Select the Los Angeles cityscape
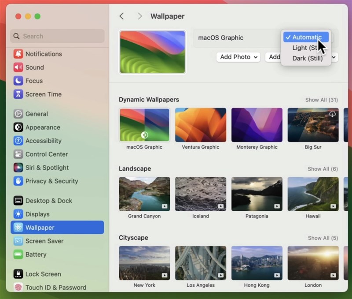Screen dimensions: 352x299 pos(201,263)
